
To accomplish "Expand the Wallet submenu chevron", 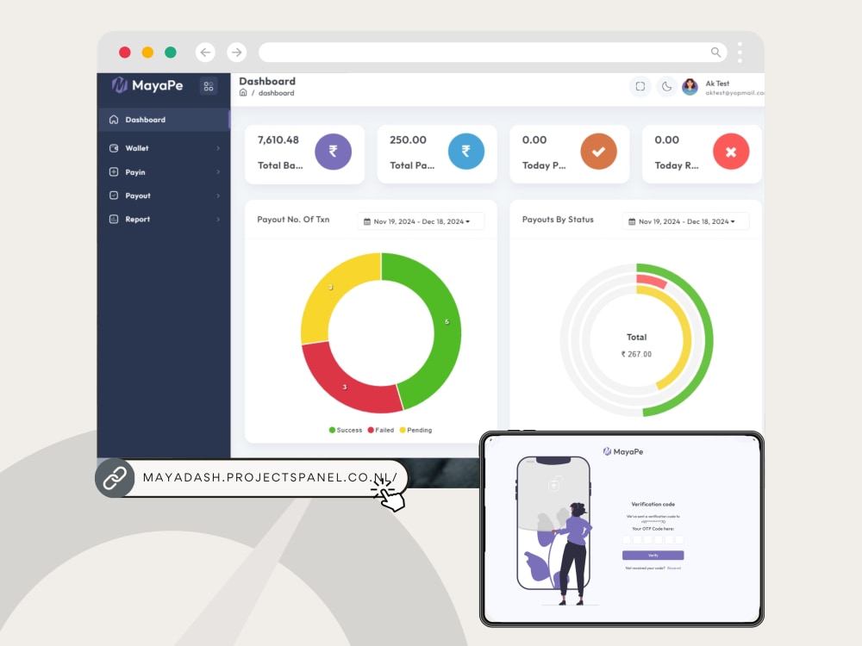I will click(x=218, y=148).
